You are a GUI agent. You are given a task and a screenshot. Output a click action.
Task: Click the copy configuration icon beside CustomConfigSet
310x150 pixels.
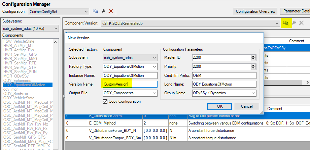pos(95,11)
